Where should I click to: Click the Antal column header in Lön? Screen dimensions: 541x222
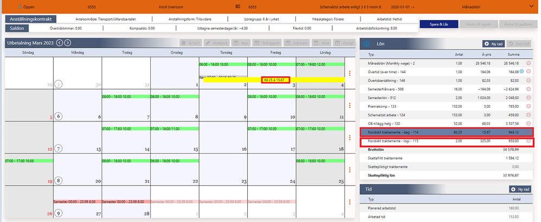pyautogui.click(x=459, y=55)
